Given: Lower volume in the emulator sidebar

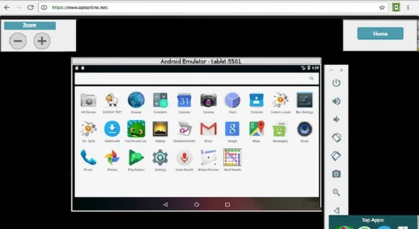Looking at the screenshot, I should pos(336,119).
